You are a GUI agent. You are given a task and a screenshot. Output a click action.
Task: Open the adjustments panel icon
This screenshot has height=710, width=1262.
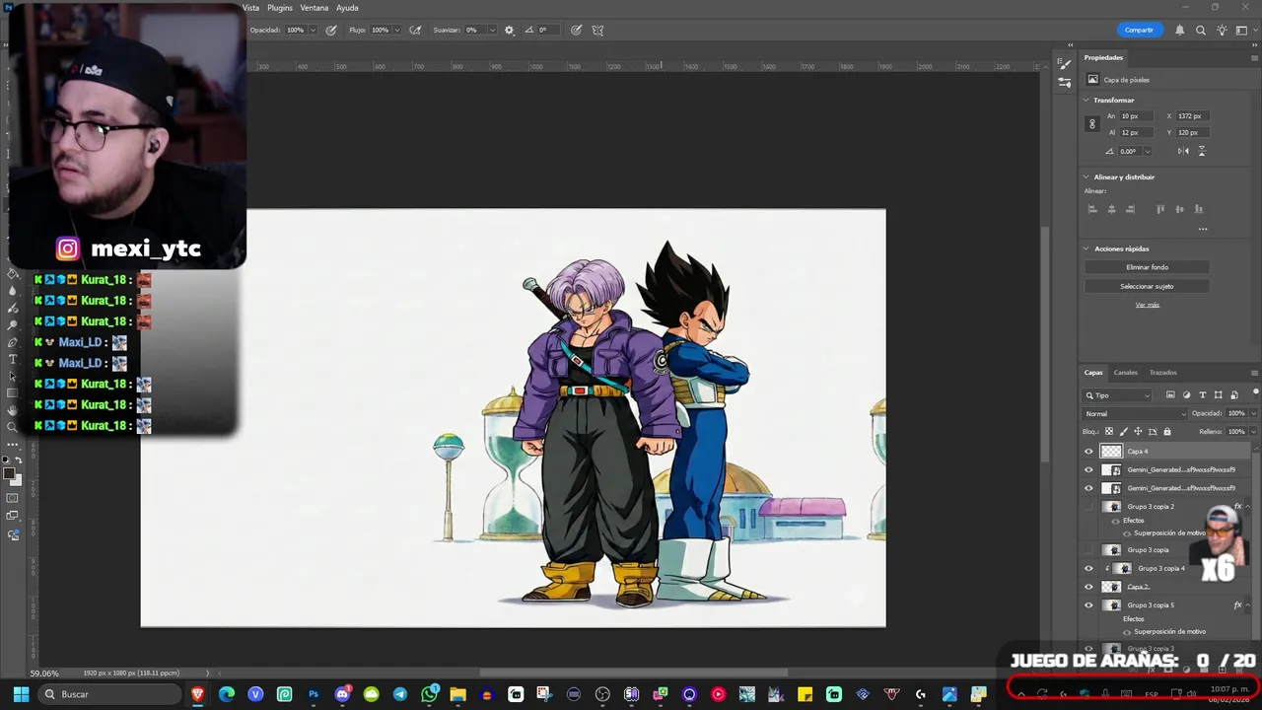point(1064,83)
